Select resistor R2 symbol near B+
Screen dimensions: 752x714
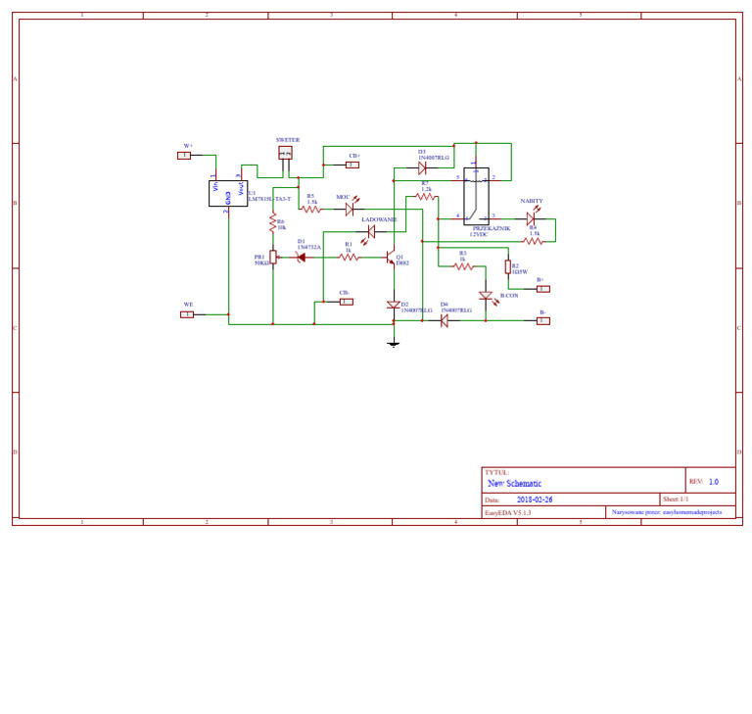point(508,267)
